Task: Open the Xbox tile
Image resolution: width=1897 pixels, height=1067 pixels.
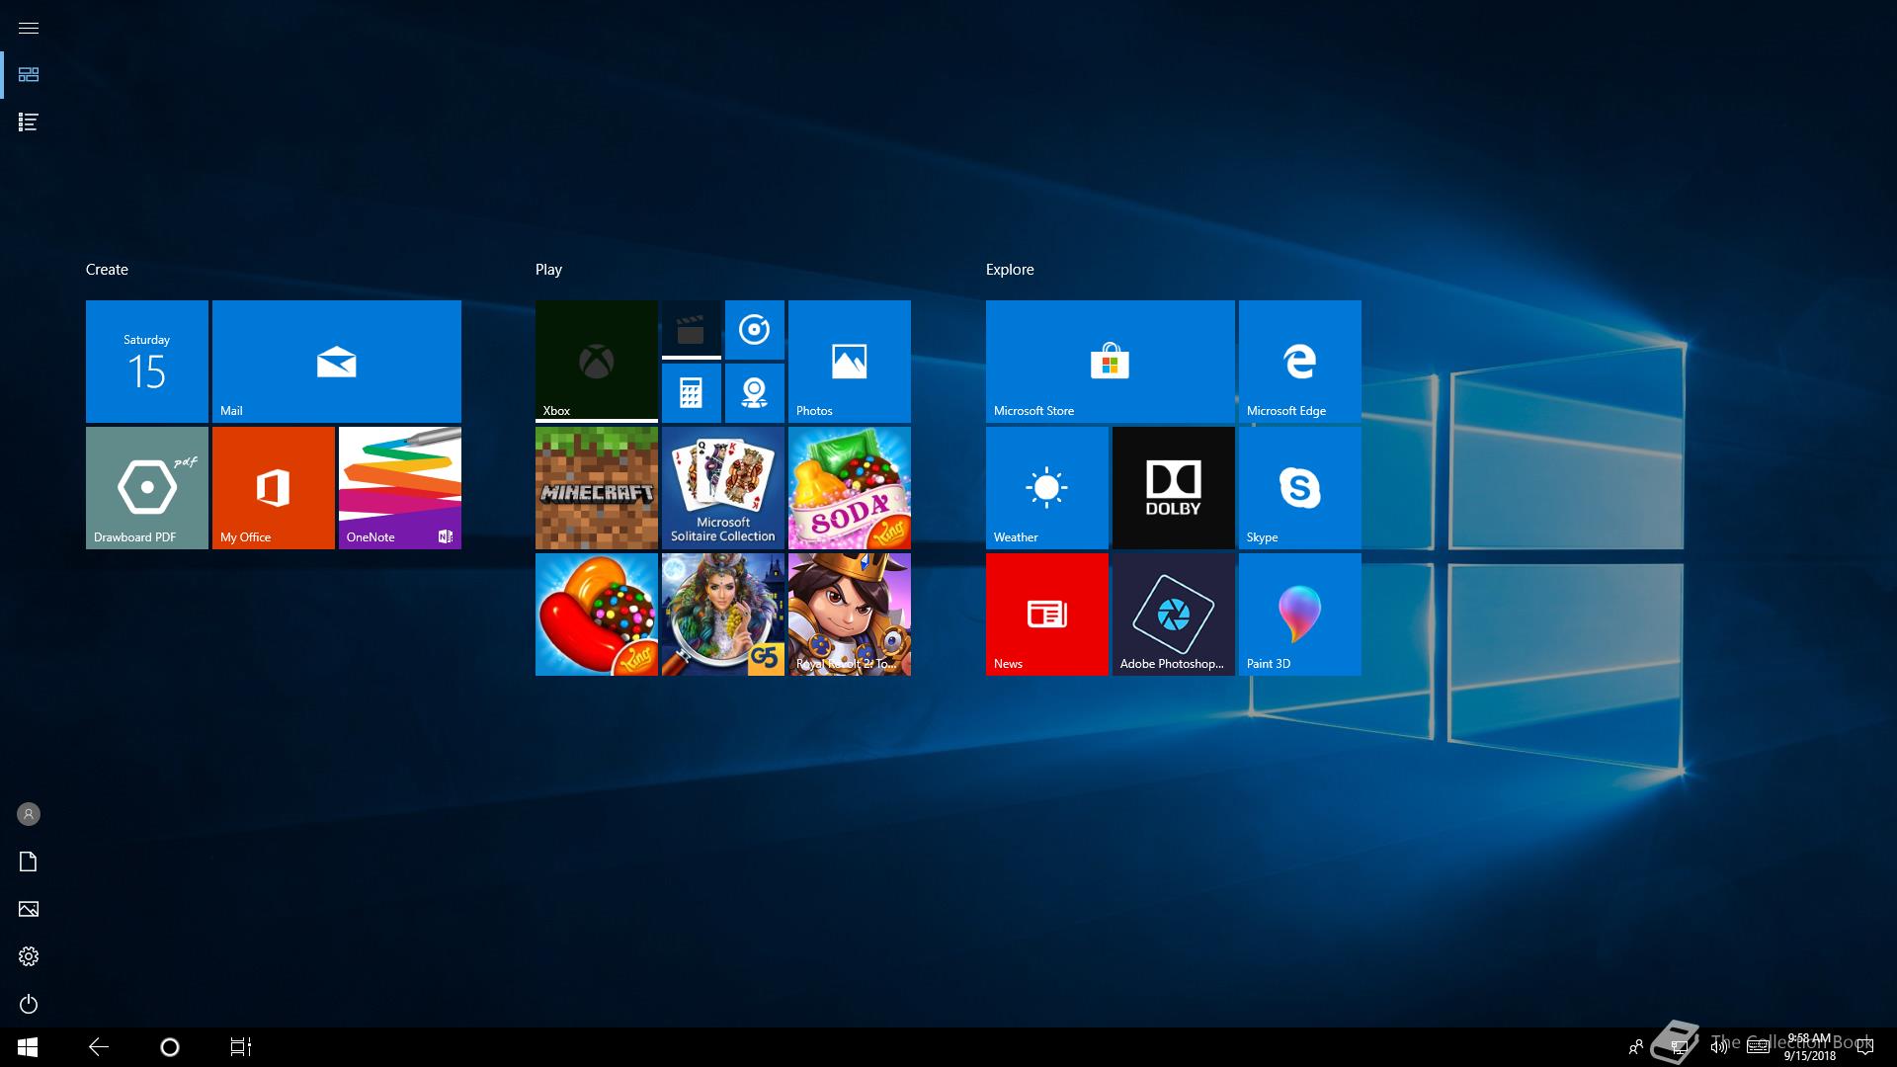Action: [597, 362]
